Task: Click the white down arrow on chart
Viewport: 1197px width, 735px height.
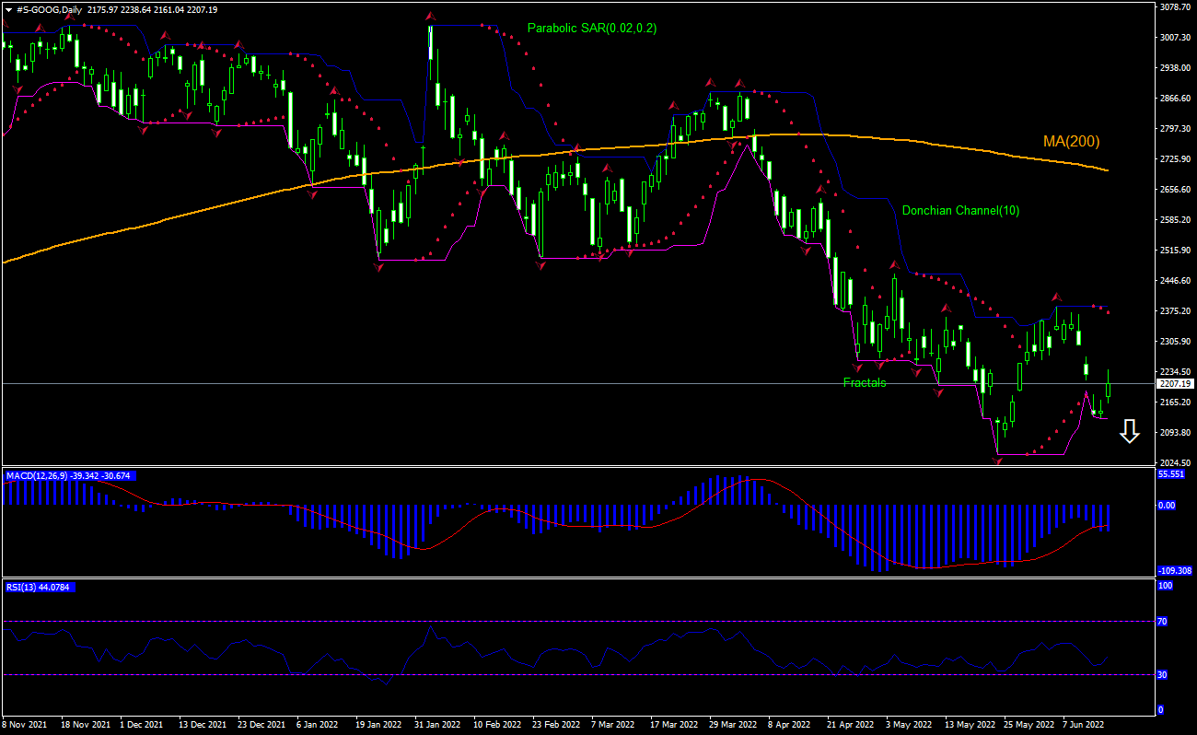Action: 1130,431
